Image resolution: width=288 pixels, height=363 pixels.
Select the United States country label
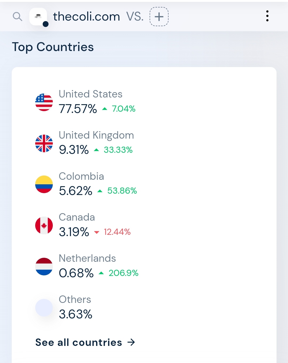pyautogui.click(x=90, y=94)
